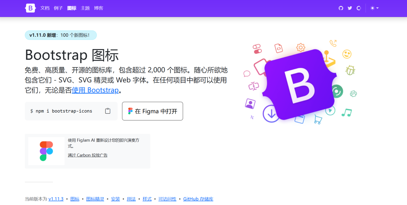Switch to the 例子 section
The width and height of the screenshot is (407, 205).
point(58,8)
